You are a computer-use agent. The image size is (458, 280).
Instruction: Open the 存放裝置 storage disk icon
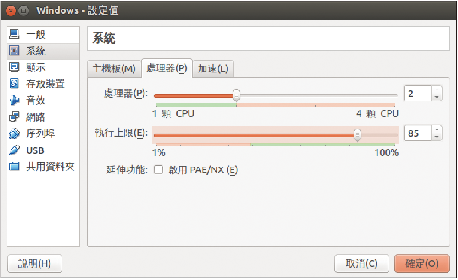pyautogui.click(x=14, y=83)
